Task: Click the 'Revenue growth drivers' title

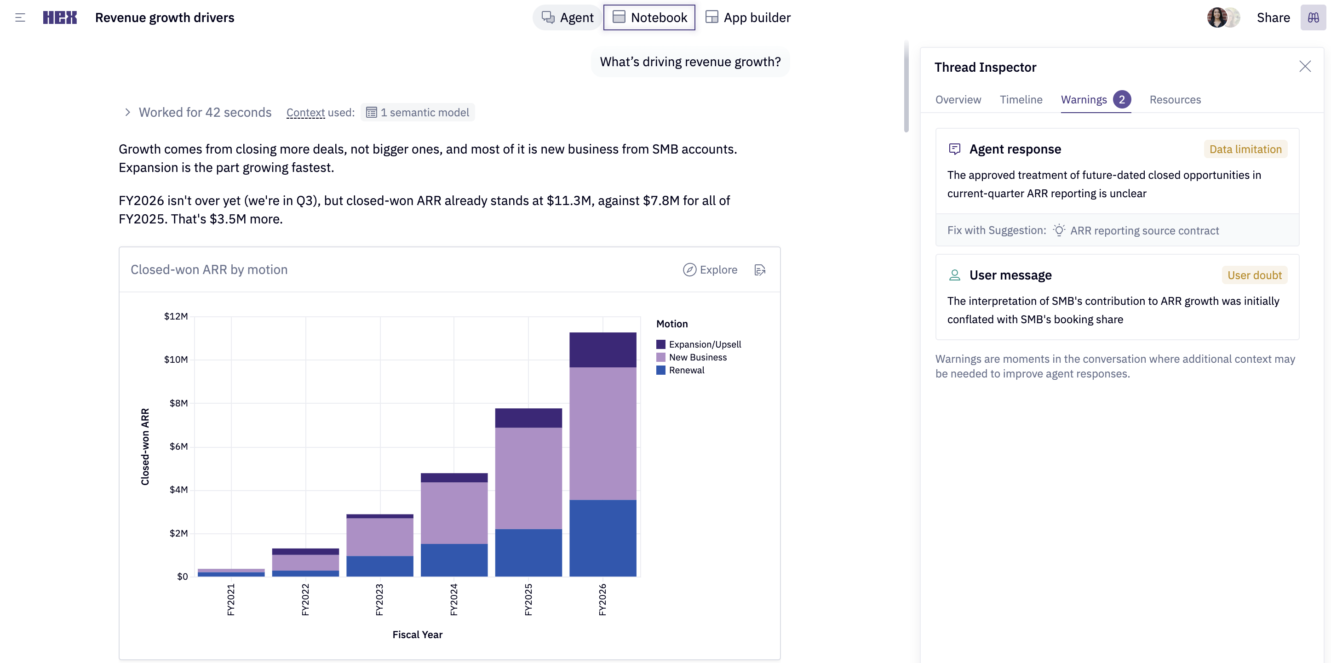Action: 164,17
